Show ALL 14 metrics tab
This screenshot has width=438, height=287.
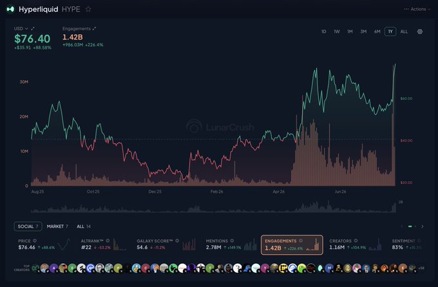click(x=84, y=226)
